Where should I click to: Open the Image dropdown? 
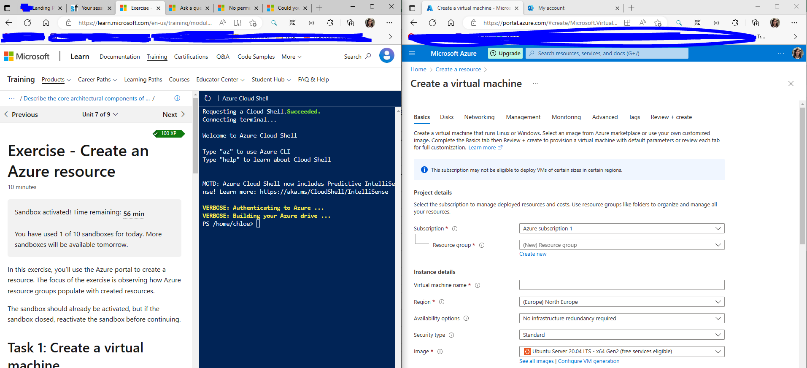click(x=622, y=351)
